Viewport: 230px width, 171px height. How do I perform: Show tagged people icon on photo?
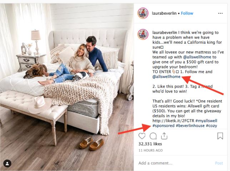[x=7, y=163]
